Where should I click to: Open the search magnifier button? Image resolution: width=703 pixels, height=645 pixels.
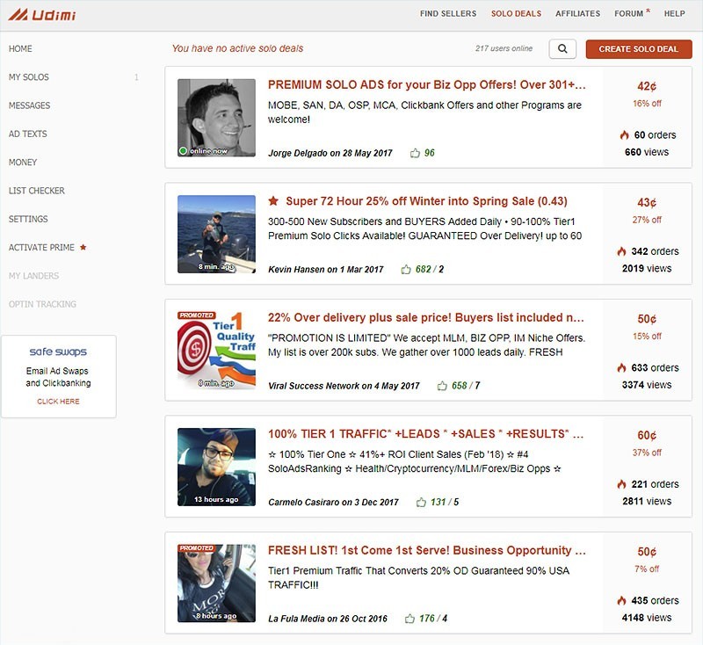562,48
